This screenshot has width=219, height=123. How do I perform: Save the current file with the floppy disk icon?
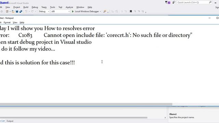(17, 11)
